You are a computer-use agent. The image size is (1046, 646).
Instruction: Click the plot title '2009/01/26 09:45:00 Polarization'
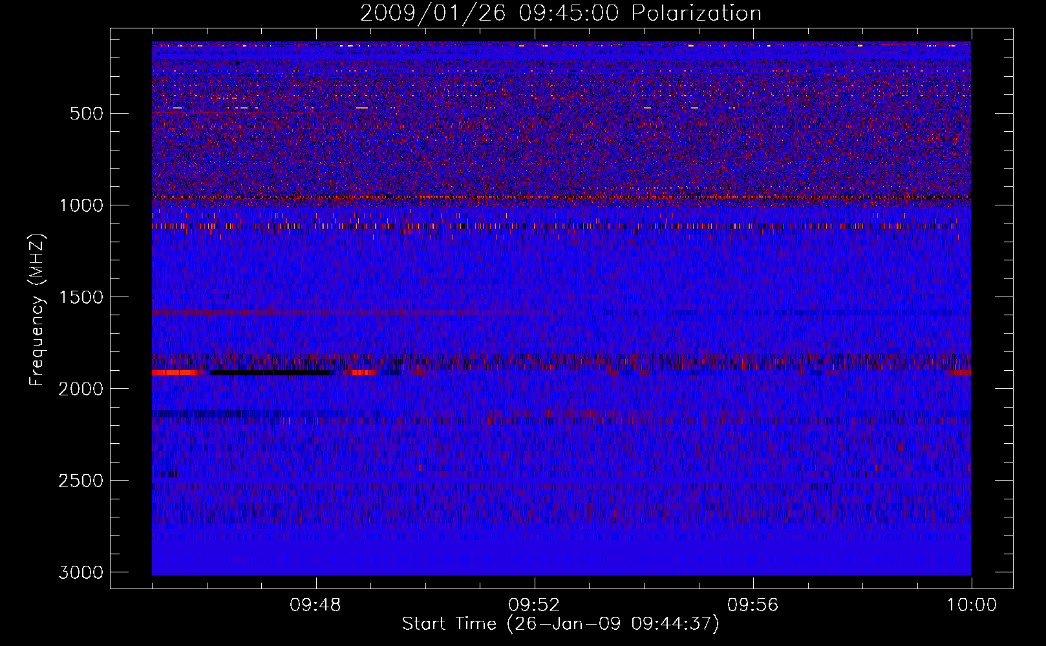560,14
